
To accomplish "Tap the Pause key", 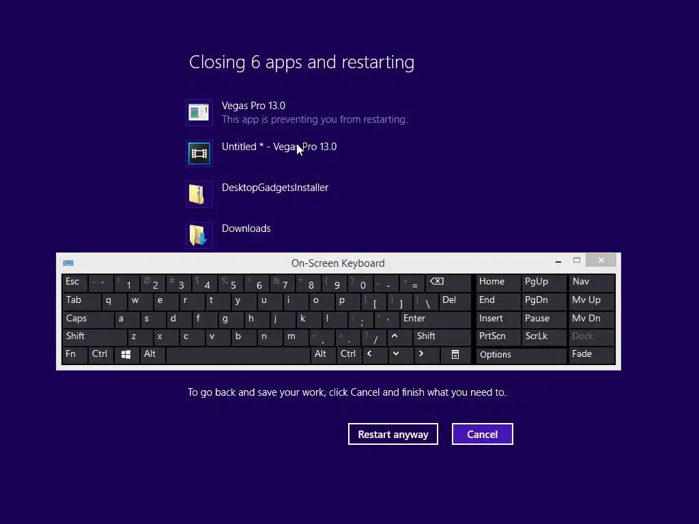I will 543,319.
